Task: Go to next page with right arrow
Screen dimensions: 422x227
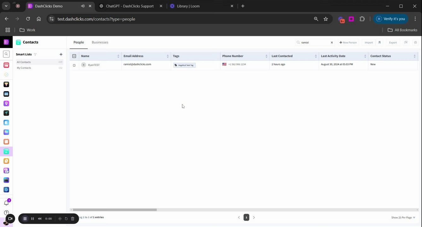Action: click(x=254, y=217)
